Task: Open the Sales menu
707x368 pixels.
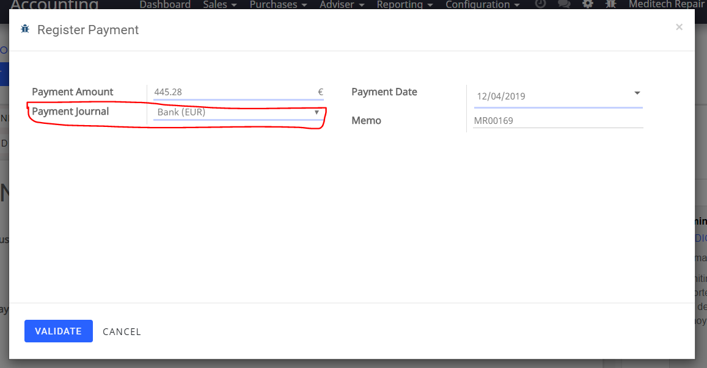Action: pos(219,4)
